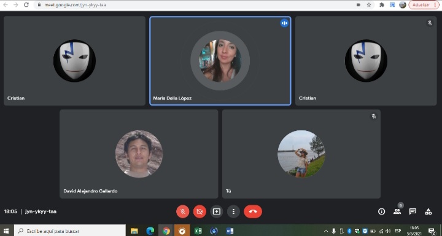
Task: View site info via the padlock icon
Action: click(x=39, y=5)
